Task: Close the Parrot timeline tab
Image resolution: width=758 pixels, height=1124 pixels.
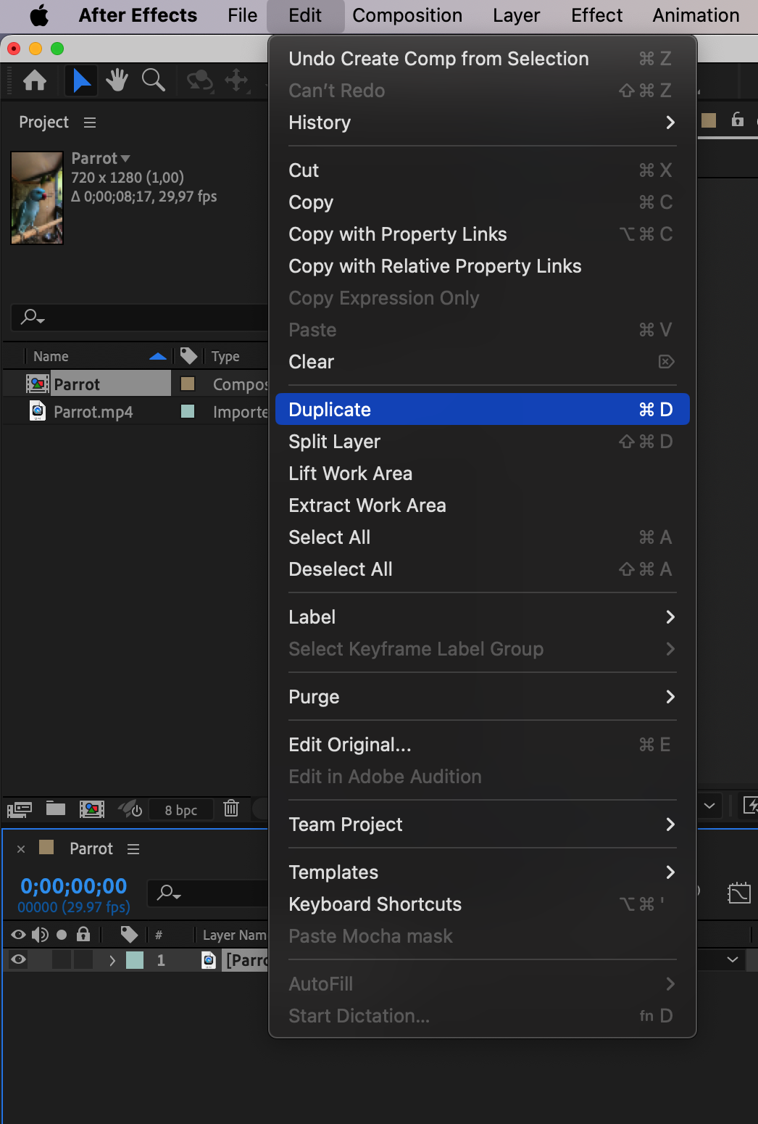Action: point(21,849)
